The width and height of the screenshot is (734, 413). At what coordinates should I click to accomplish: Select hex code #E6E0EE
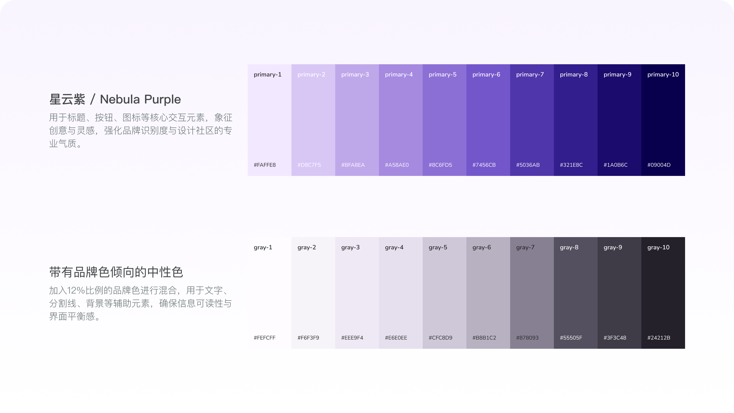tap(396, 338)
